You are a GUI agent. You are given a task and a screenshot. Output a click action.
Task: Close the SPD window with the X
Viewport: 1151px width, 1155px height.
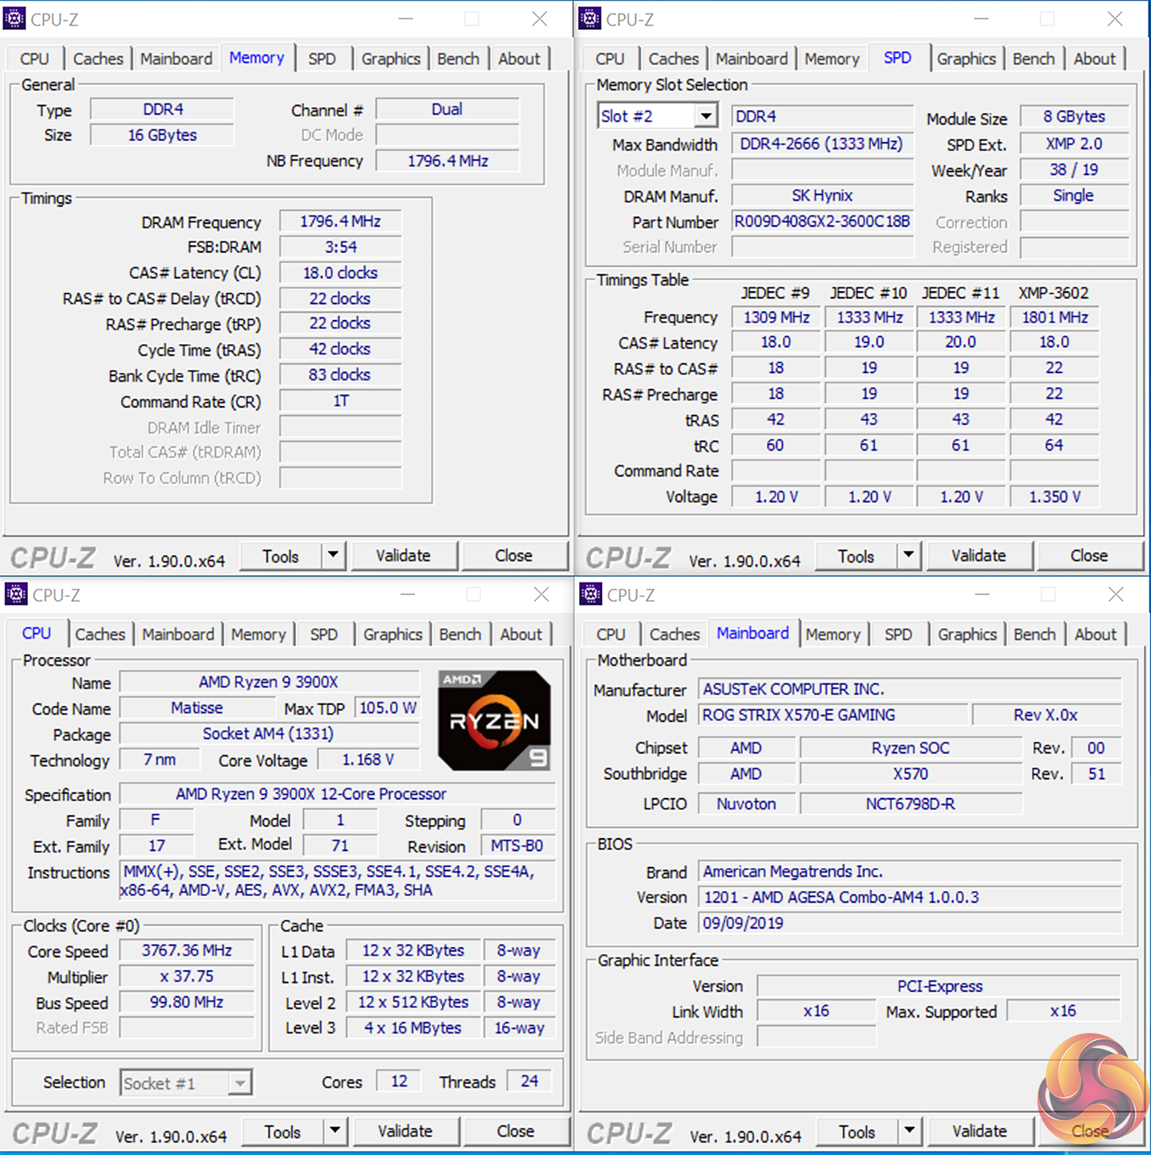point(1115,18)
